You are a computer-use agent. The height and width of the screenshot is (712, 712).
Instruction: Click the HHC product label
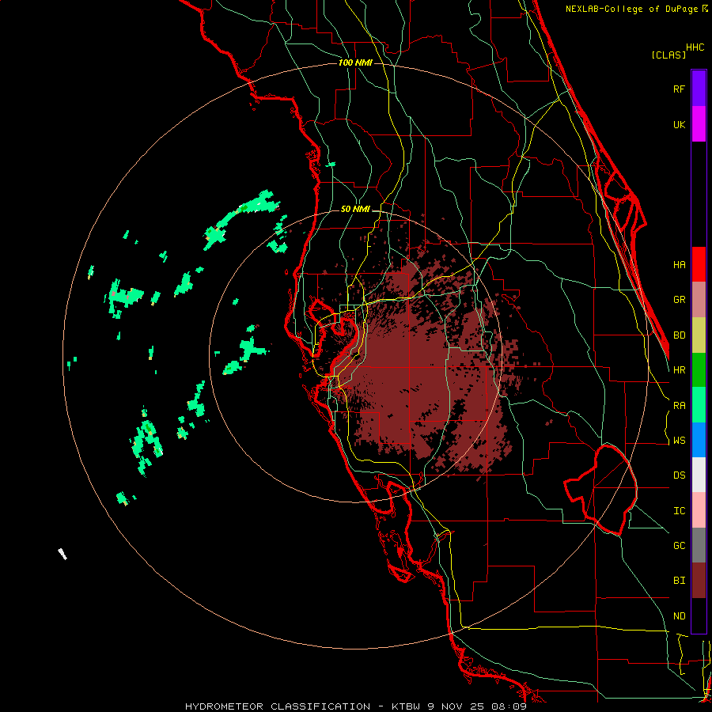(695, 47)
